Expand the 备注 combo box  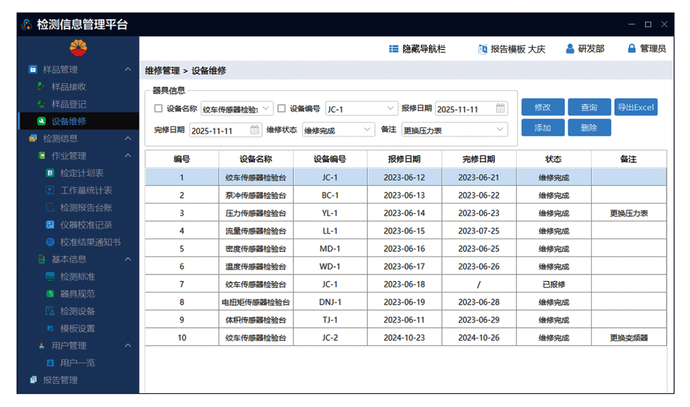click(500, 130)
